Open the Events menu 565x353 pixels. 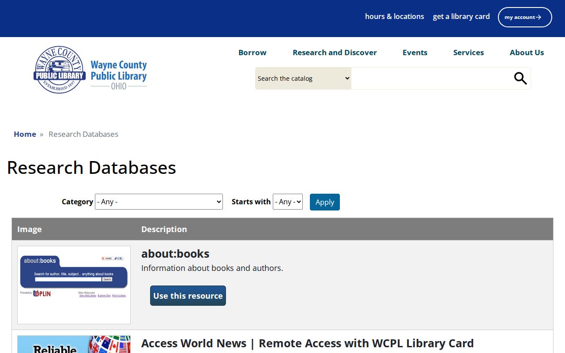tap(415, 53)
